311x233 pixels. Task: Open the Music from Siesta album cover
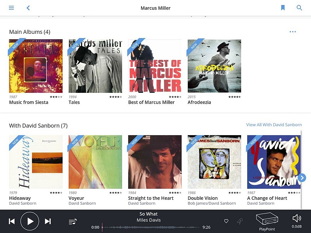36,66
